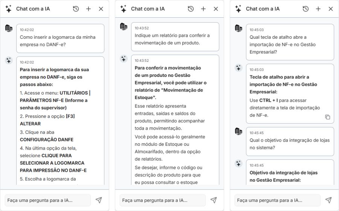Click the '[F3]' text in step 2

coord(70,116)
